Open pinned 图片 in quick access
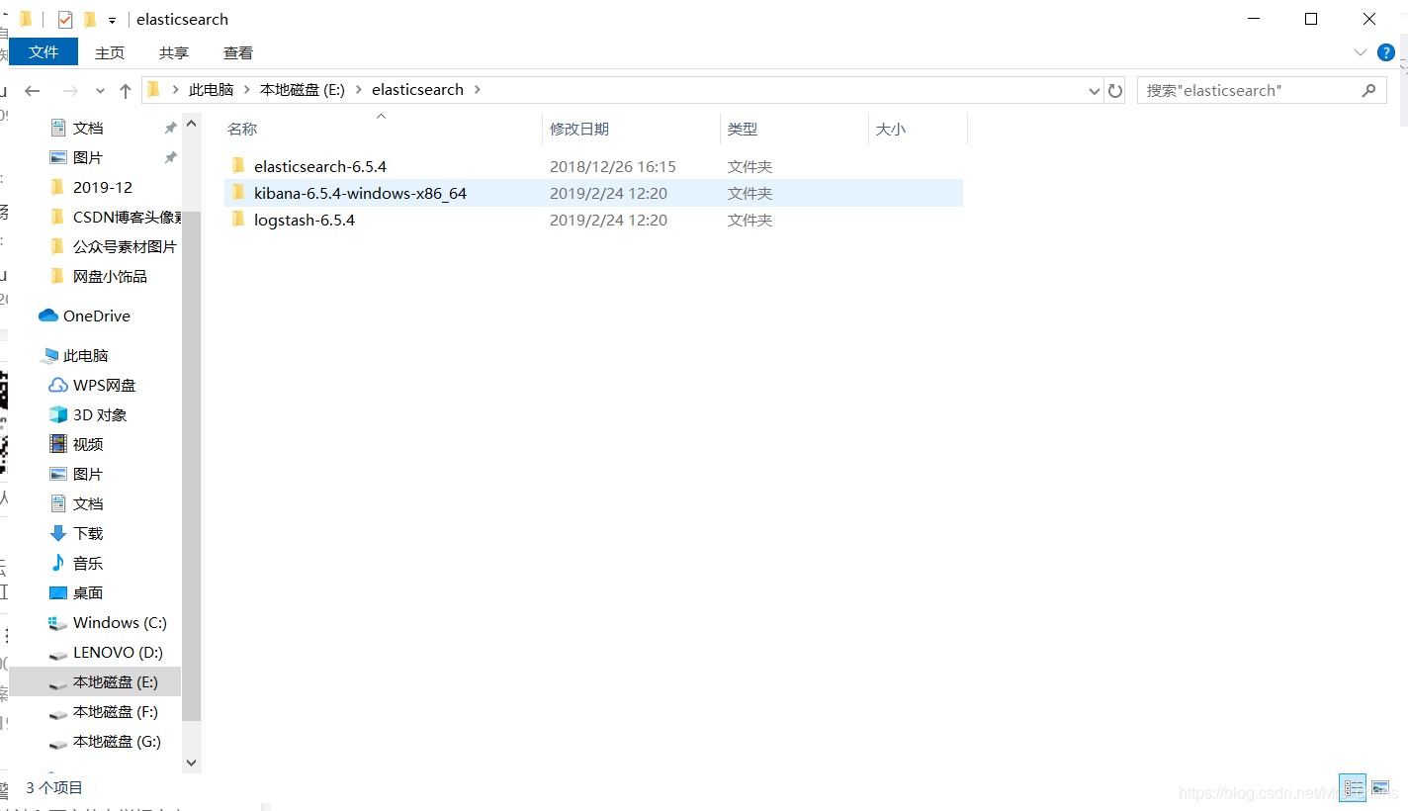 [x=88, y=157]
